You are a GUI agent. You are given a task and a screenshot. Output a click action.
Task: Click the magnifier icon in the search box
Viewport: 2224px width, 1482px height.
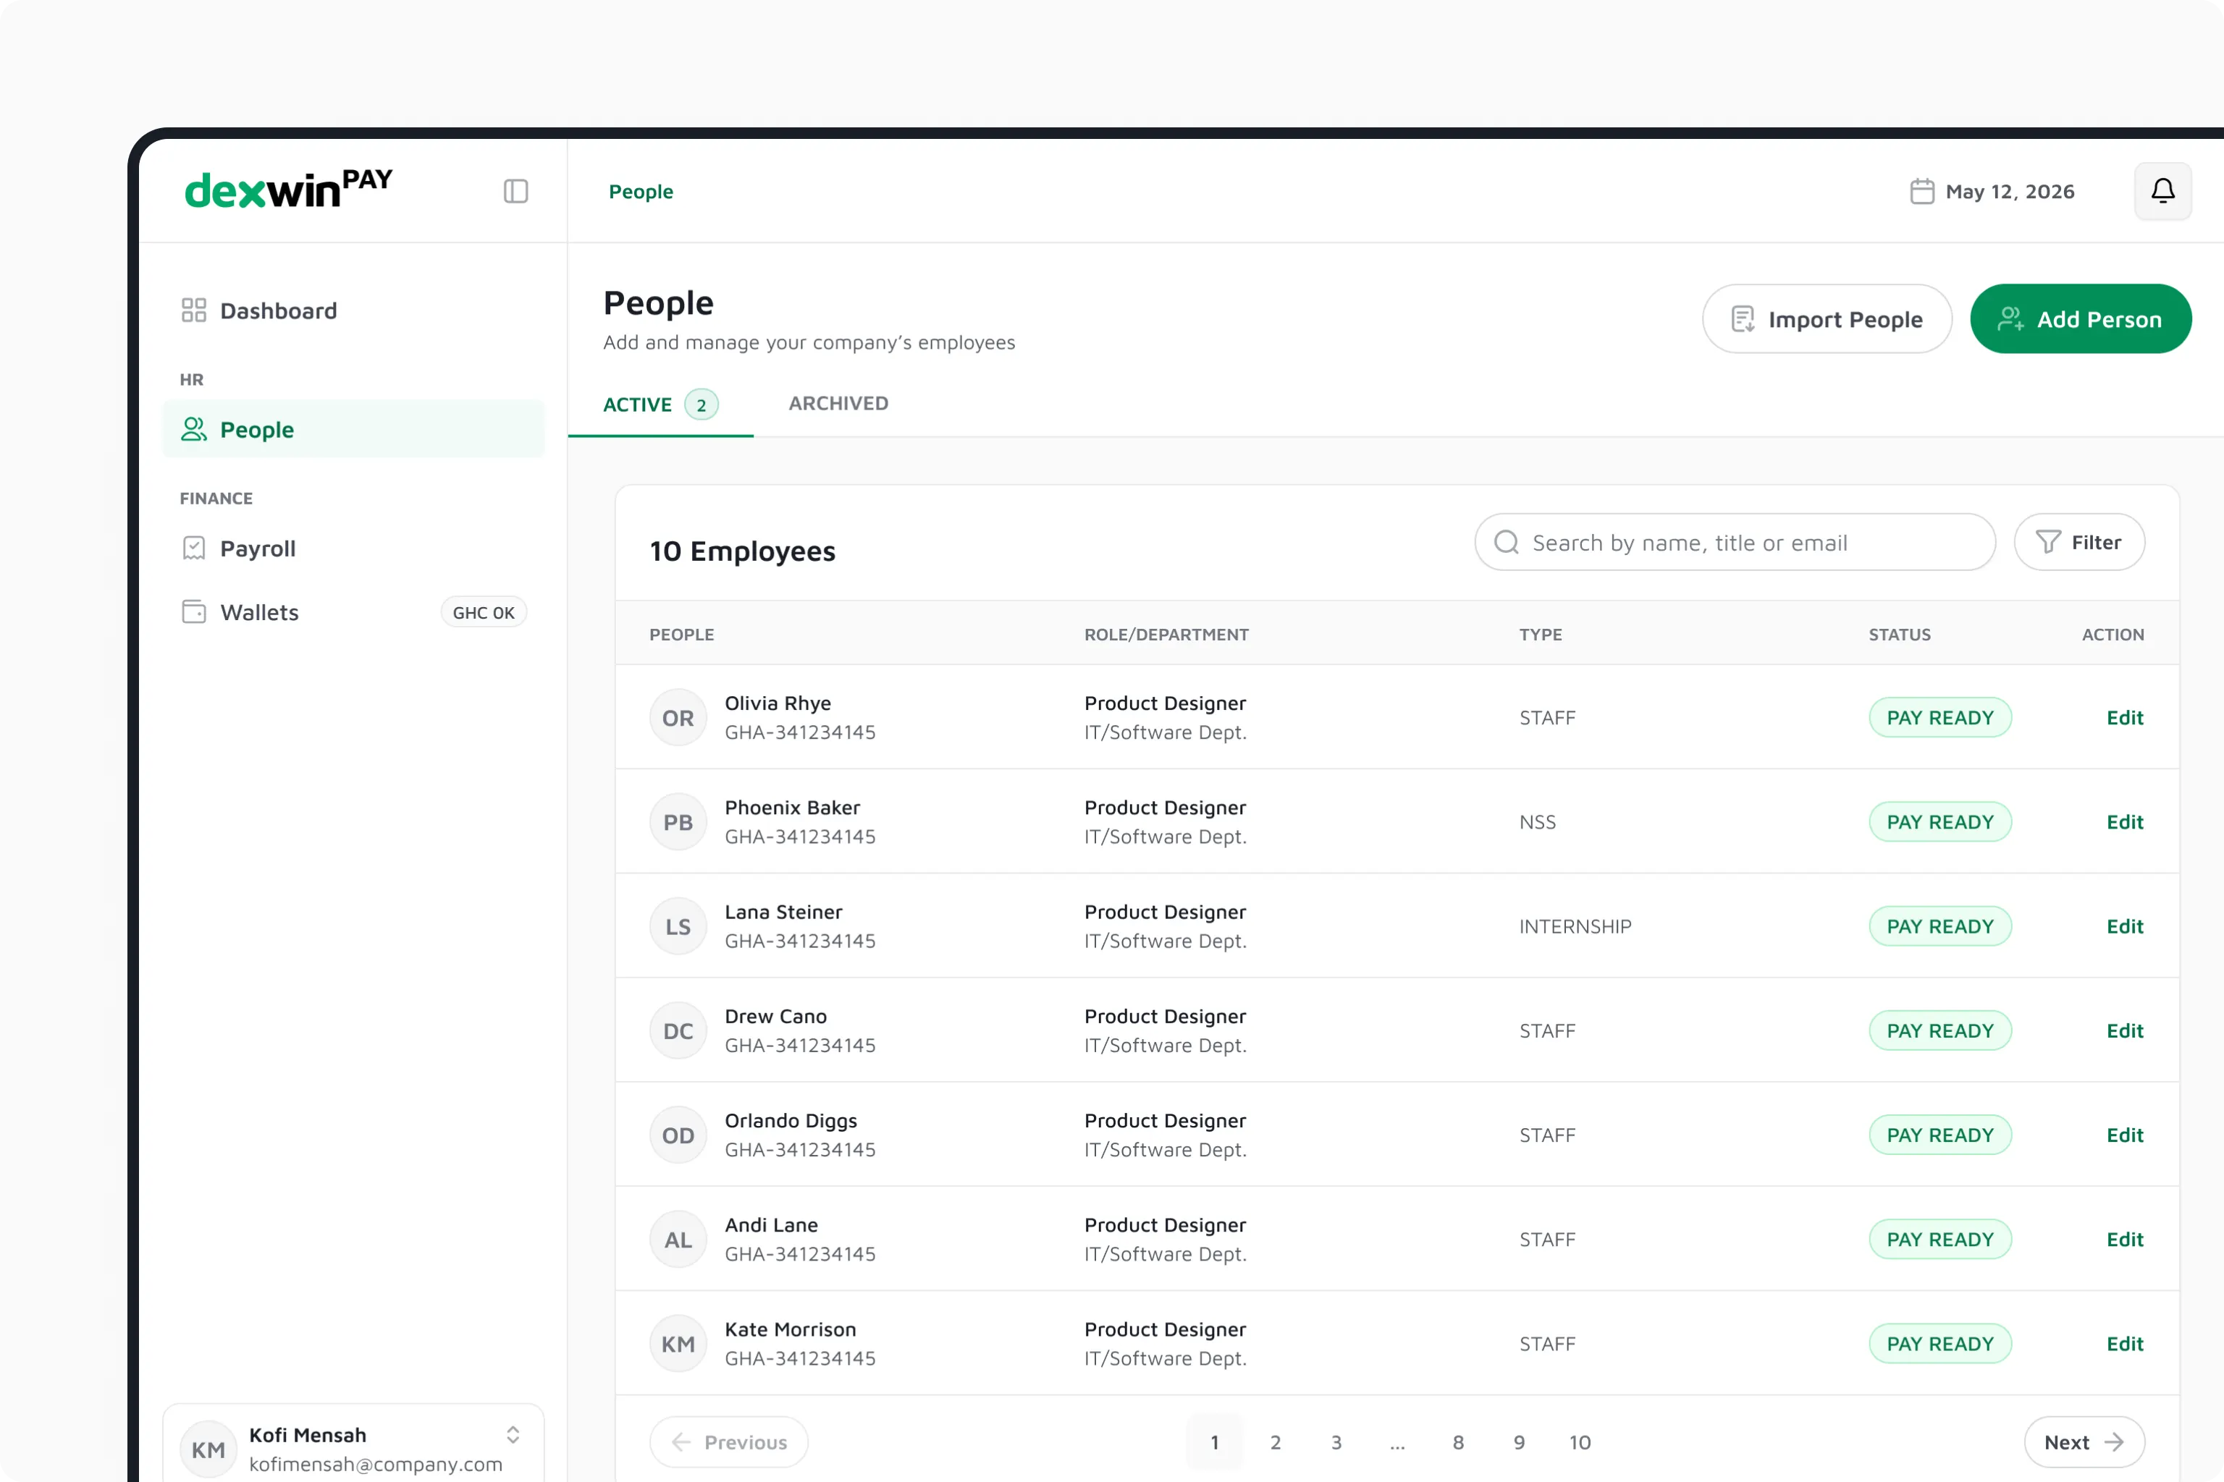click(1507, 543)
